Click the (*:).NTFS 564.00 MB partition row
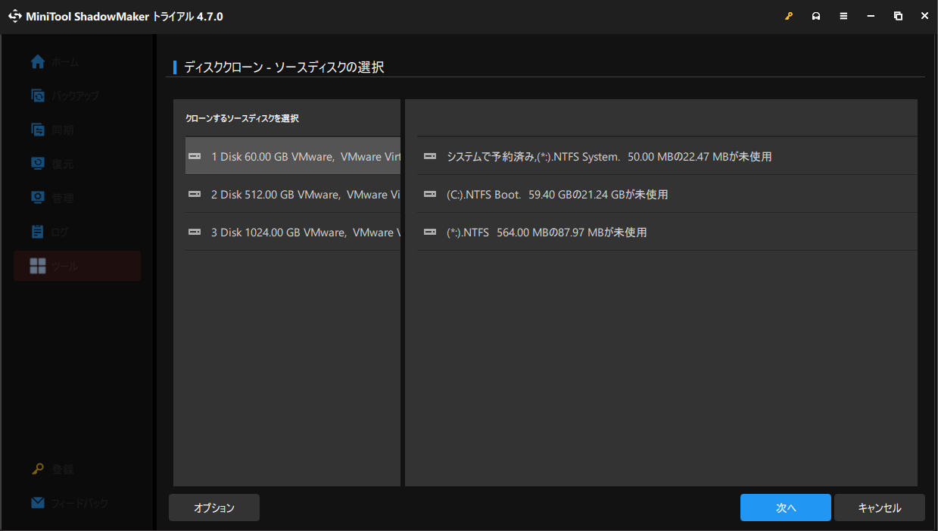This screenshot has height=531, width=938. [x=667, y=232]
